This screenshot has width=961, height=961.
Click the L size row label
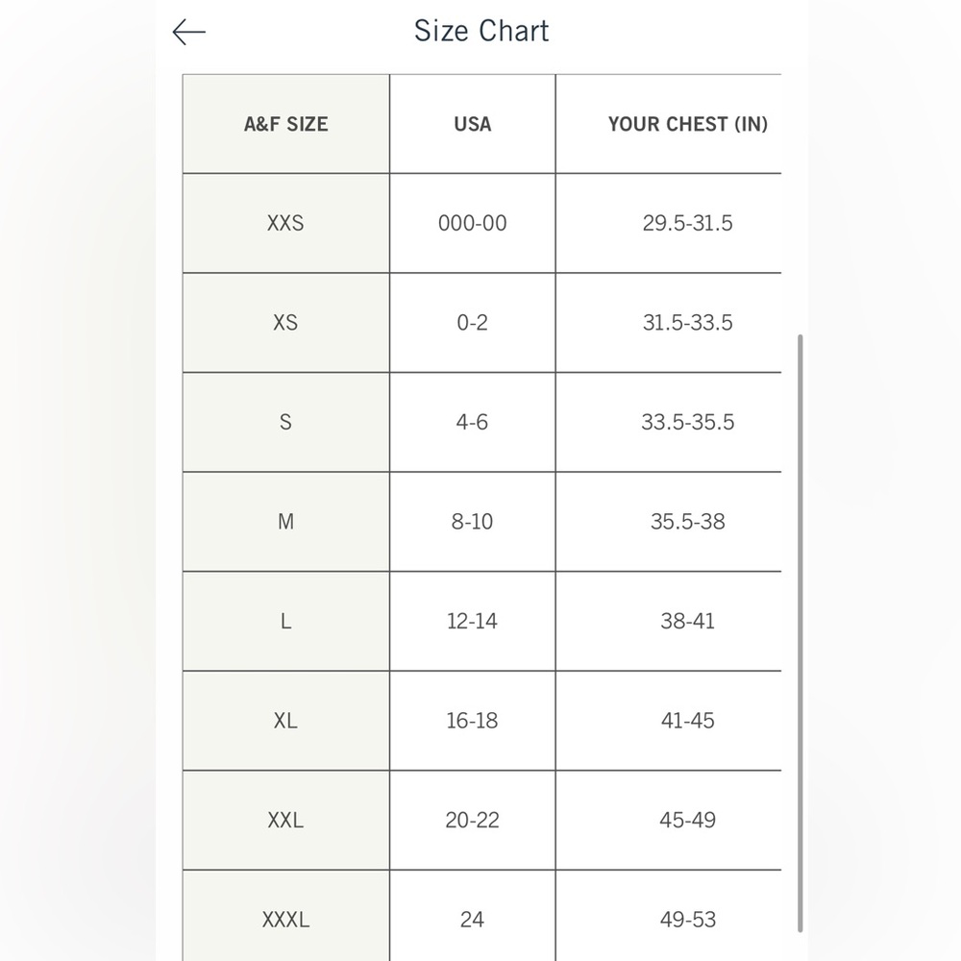285,621
